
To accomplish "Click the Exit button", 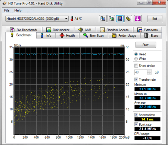I will [155, 19].
